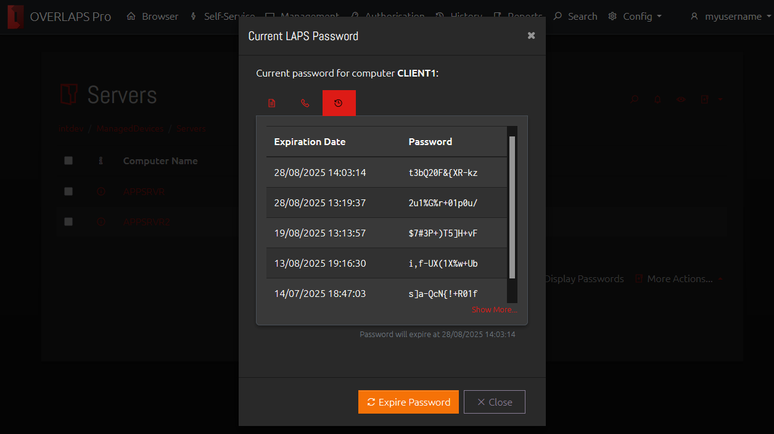Open the export document dropdown on Servers page

click(710, 99)
